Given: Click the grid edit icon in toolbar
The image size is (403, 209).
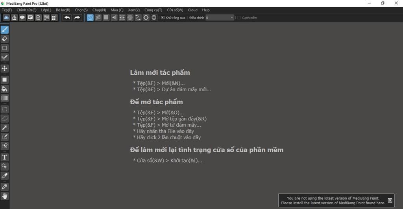Looking at the screenshot, I should tap(54, 17).
